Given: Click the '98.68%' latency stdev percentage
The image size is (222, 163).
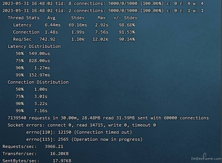Looking at the screenshot, I should coord(127,25).
